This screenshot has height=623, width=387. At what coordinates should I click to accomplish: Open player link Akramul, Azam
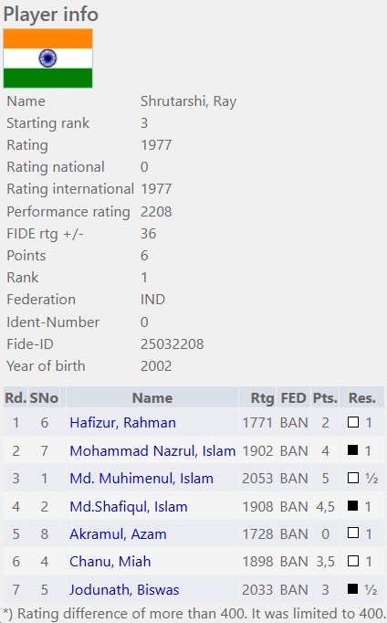point(118,533)
